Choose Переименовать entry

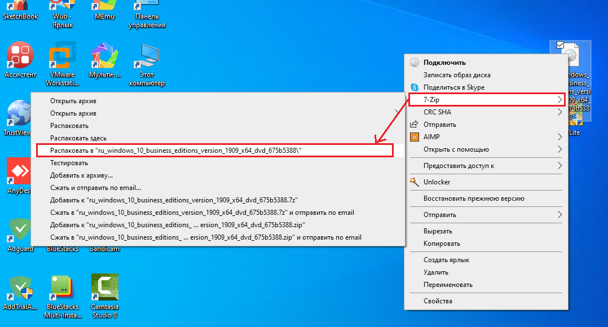tap(486, 284)
